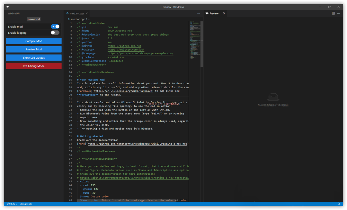347x210 pixels.
Task: Close the mod.wh.cpp tab
Action: pyautogui.click(x=87, y=13)
